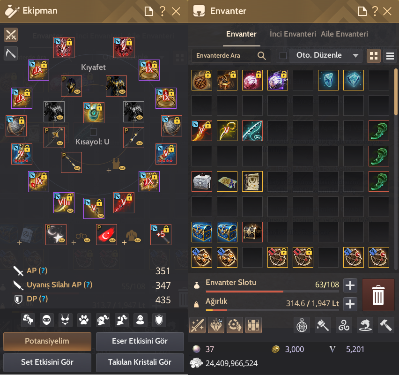The width and height of the screenshot is (399, 375).
Task: Click the inventory search magnifier icon
Action: (x=262, y=55)
